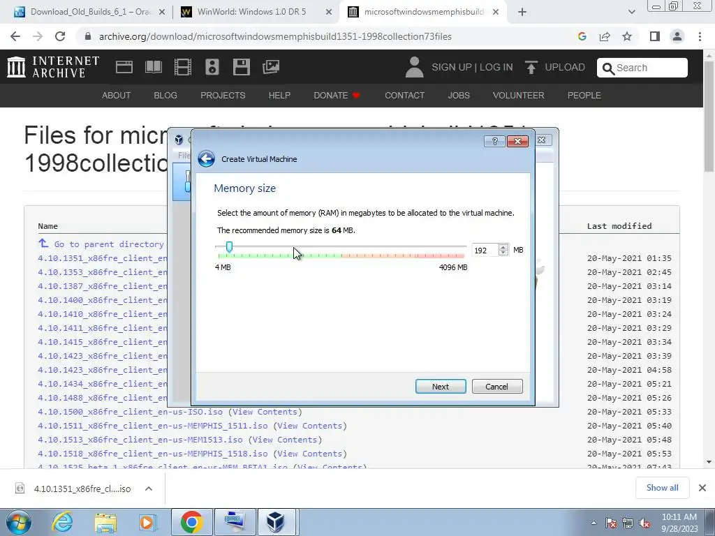Open VOLUNTEER in archive menu
The height and width of the screenshot is (536, 715).
coord(519,95)
